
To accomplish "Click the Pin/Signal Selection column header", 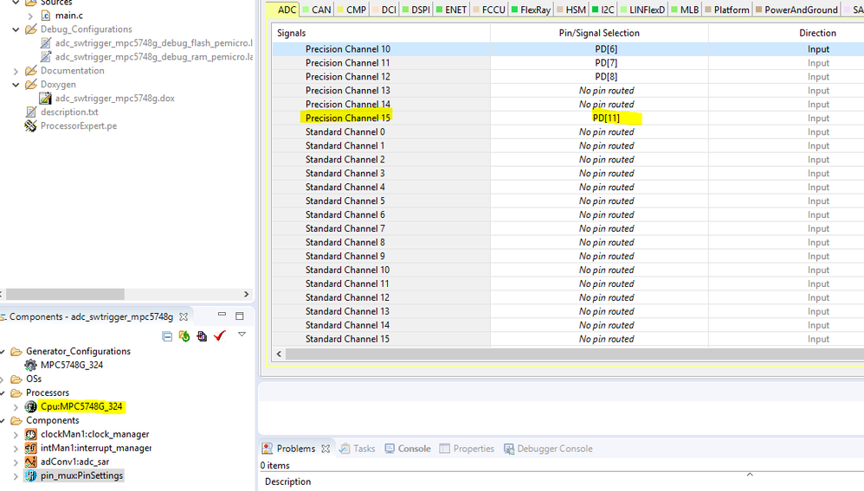I will point(599,33).
